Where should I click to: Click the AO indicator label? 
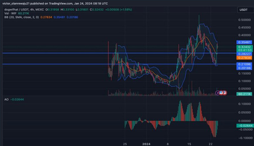pos(6,99)
